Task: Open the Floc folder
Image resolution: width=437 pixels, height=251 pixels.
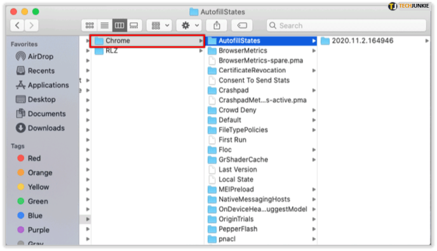Action: coord(262,150)
